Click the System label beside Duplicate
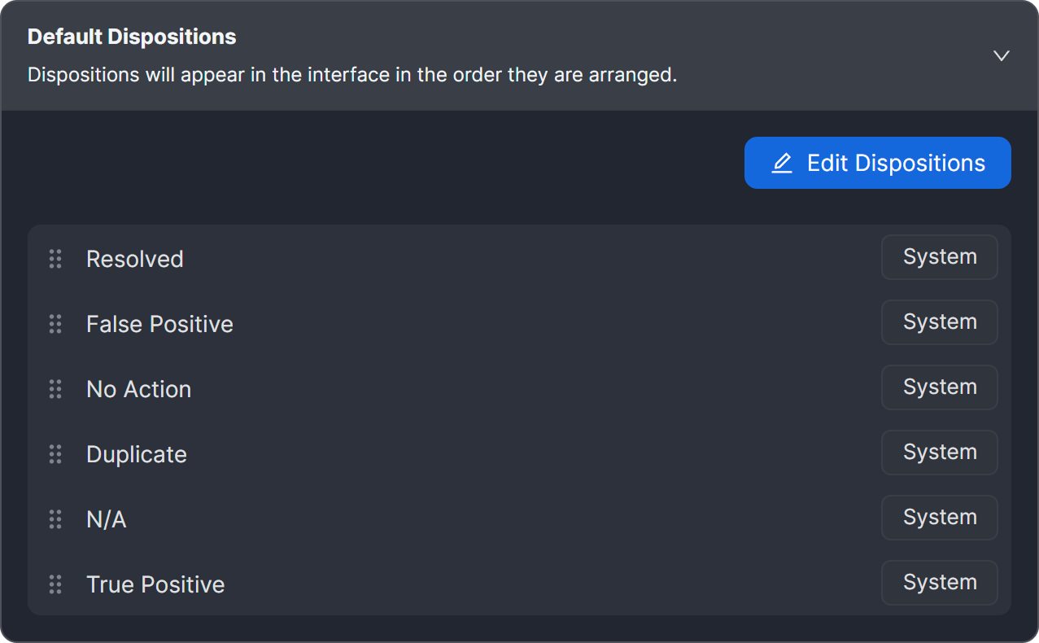The height and width of the screenshot is (643, 1039). [939, 453]
